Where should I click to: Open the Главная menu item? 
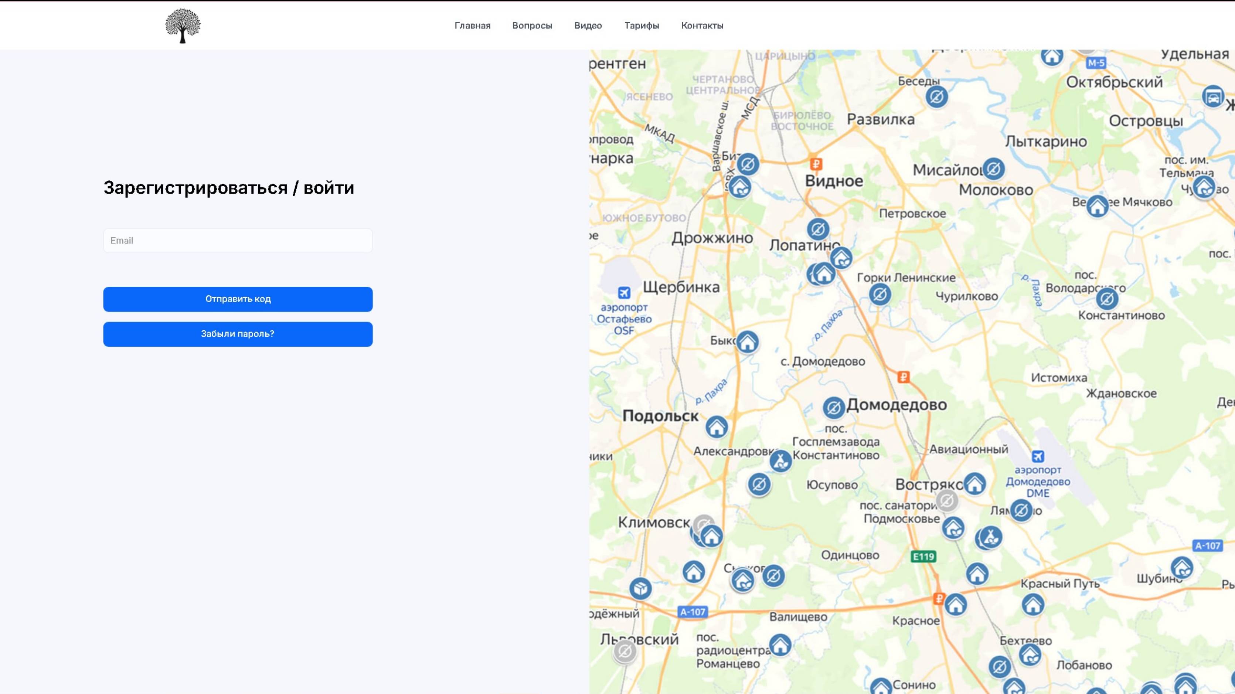(x=472, y=25)
